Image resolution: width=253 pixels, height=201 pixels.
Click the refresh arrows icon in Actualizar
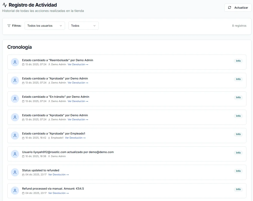pos(229,8)
